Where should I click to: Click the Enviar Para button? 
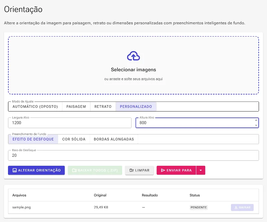(176, 170)
